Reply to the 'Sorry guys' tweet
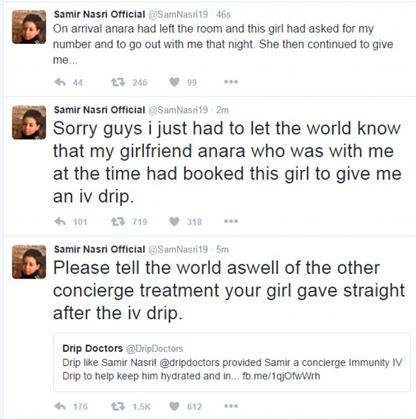The image size is (416, 419). click(x=59, y=222)
